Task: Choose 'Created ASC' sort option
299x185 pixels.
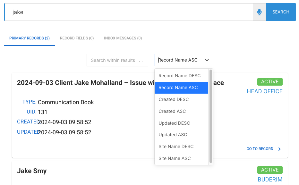Action: pyautogui.click(x=181, y=111)
